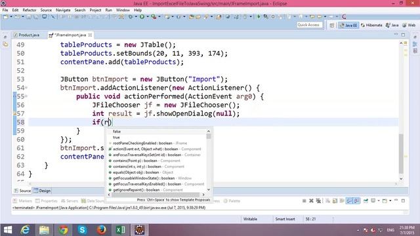Click the red swirl toolbar icon
This screenshot has width=420, height=236.
[344, 16]
